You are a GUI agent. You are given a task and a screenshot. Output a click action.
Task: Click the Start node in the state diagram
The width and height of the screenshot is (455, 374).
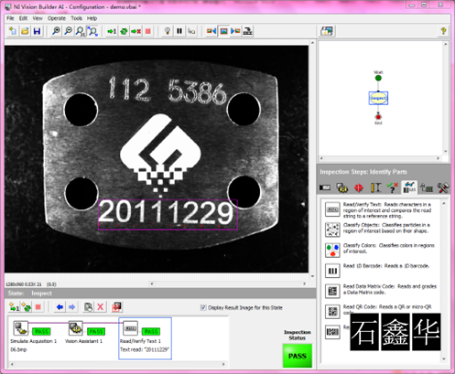pyautogui.click(x=378, y=78)
